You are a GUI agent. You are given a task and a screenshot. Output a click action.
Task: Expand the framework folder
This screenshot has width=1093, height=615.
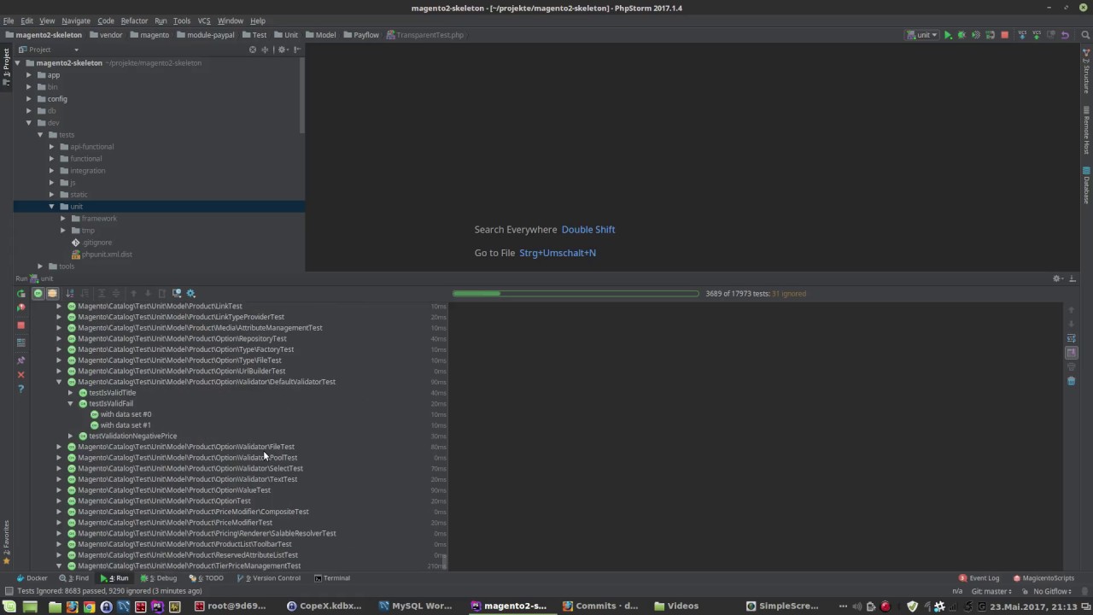click(x=63, y=219)
